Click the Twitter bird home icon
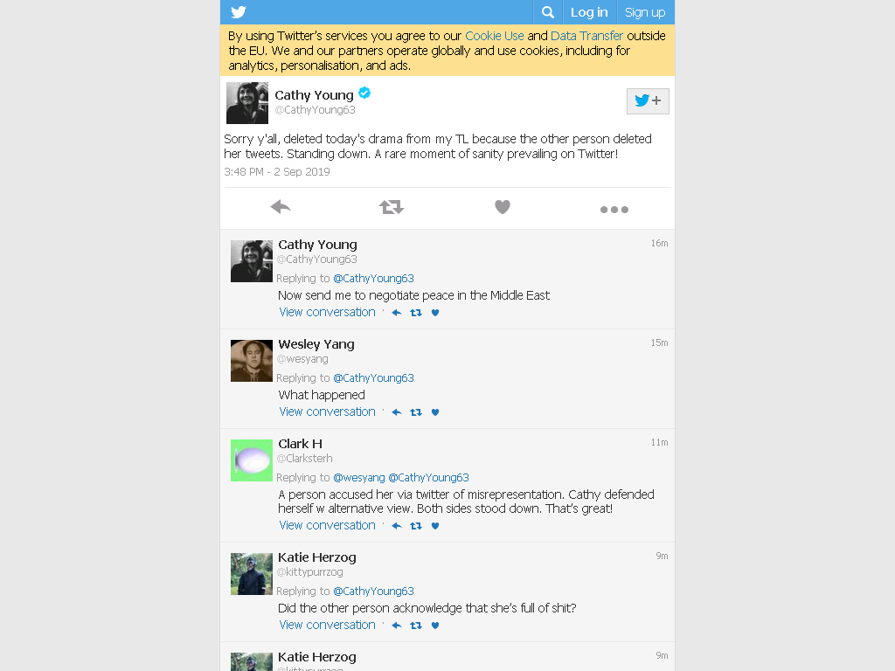Image resolution: width=895 pixels, height=671 pixels. [239, 12]
